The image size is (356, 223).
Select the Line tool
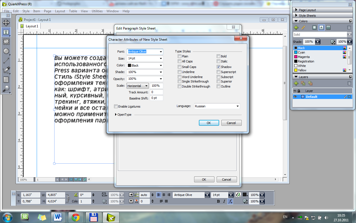[6, 60]
